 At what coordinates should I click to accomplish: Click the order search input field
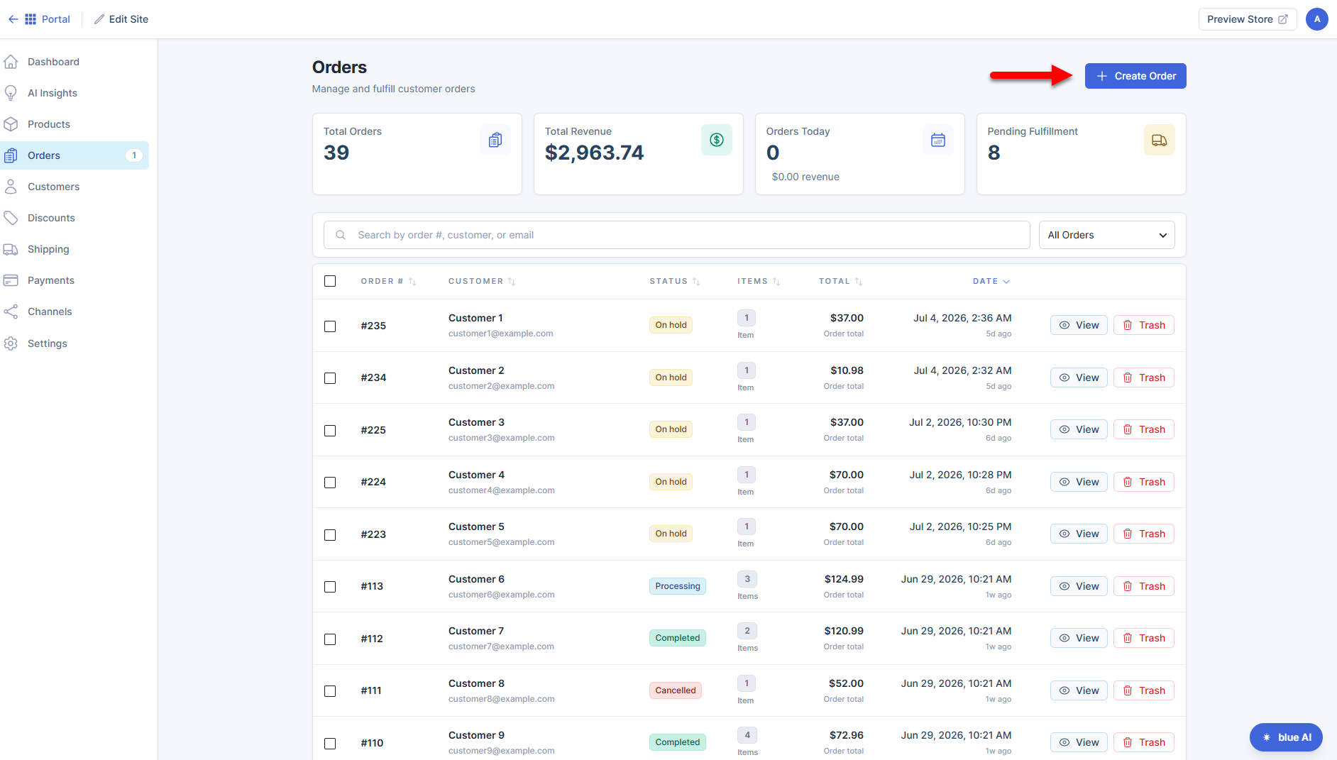coord(676,235)
